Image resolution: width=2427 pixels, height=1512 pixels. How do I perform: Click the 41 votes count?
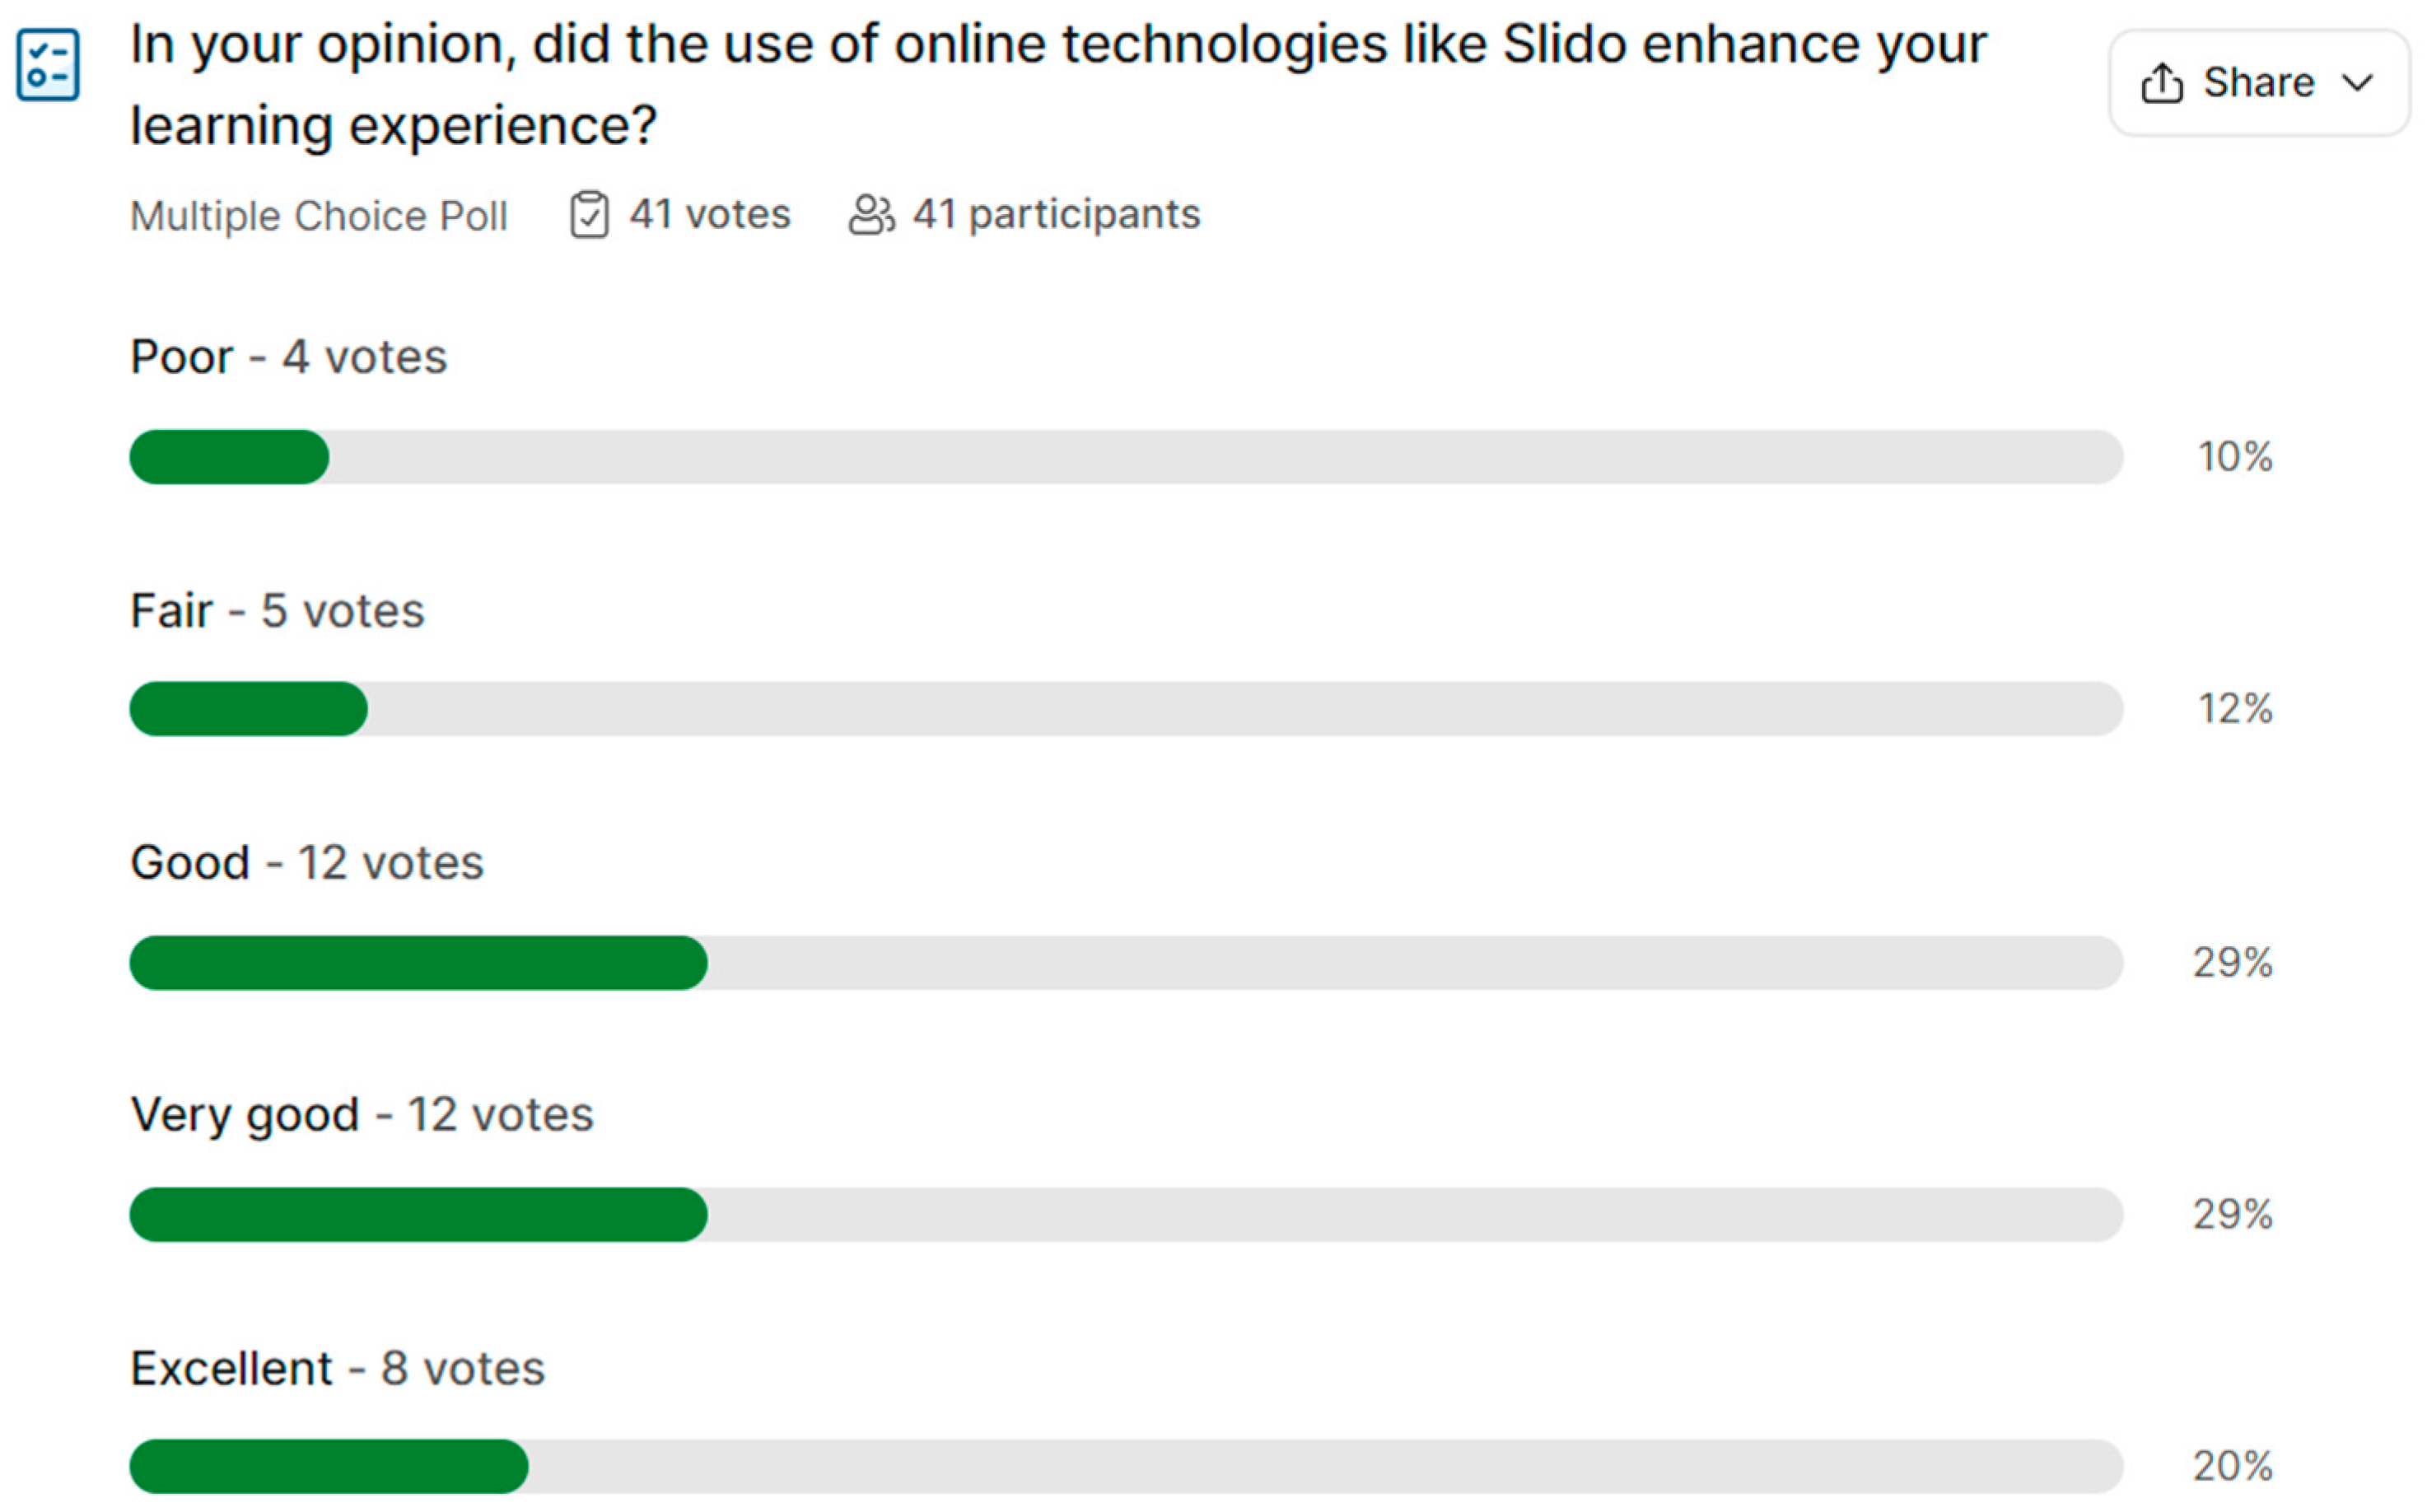[x=709, y=214]
